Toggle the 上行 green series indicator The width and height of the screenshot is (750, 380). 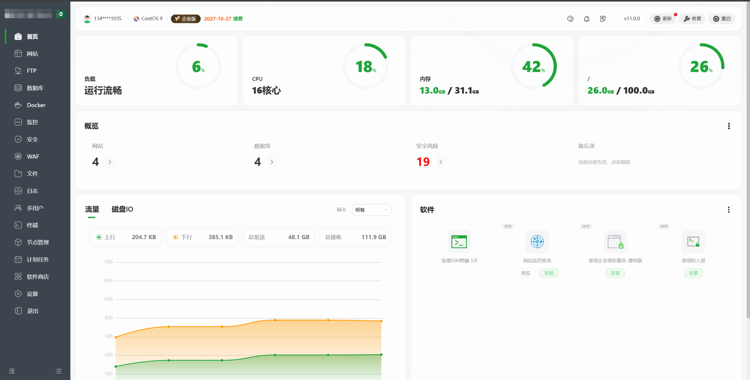99,237
